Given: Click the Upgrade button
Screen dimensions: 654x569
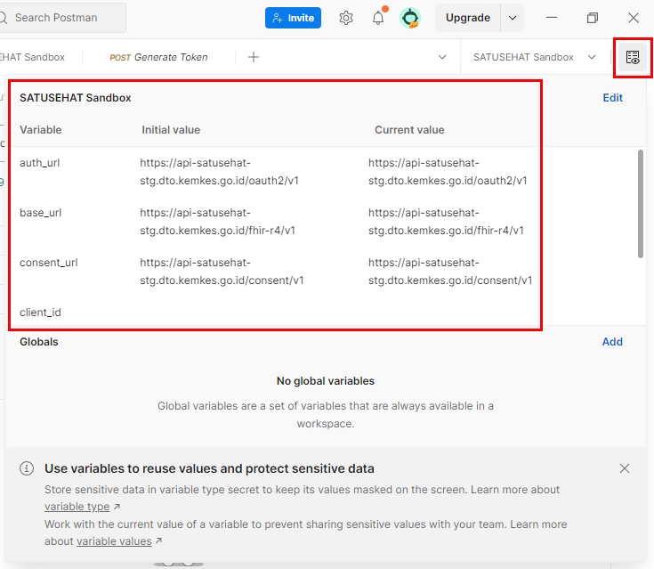Looking at the screenshot, I should [x=467, y=18].
